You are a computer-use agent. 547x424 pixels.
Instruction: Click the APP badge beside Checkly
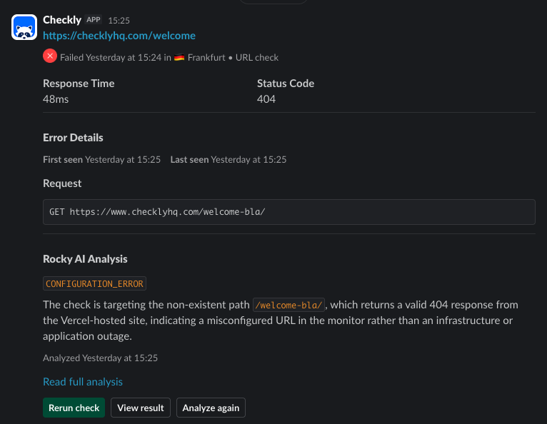pos(94,20)
